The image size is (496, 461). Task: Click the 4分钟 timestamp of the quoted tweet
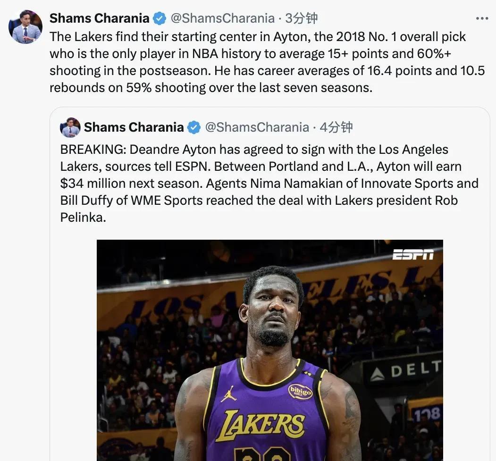coord(336,127)
